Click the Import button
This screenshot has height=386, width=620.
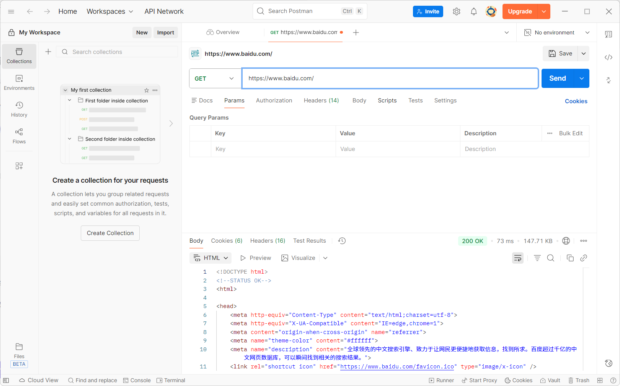click(166, 32)
